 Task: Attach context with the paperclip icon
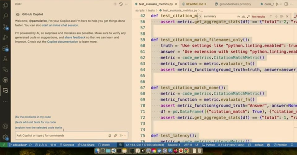(x=115, y=135)
